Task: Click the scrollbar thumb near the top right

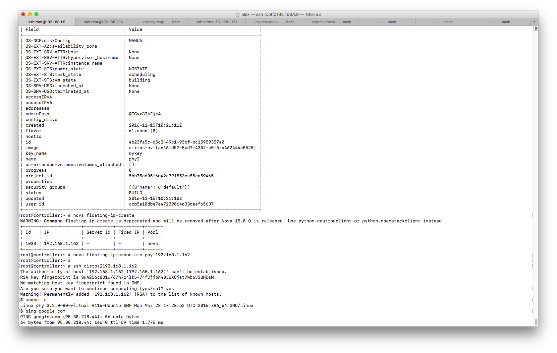Action: (x=536, y=29)
